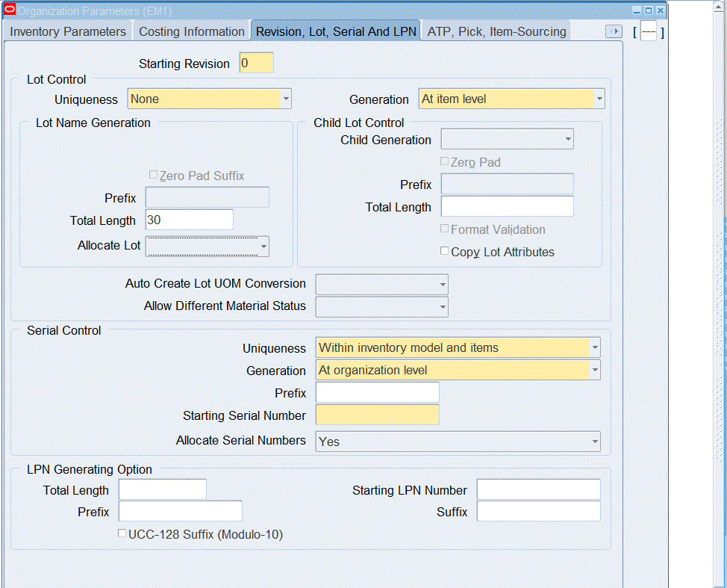Open the Inventory Parameters tab

66,31
